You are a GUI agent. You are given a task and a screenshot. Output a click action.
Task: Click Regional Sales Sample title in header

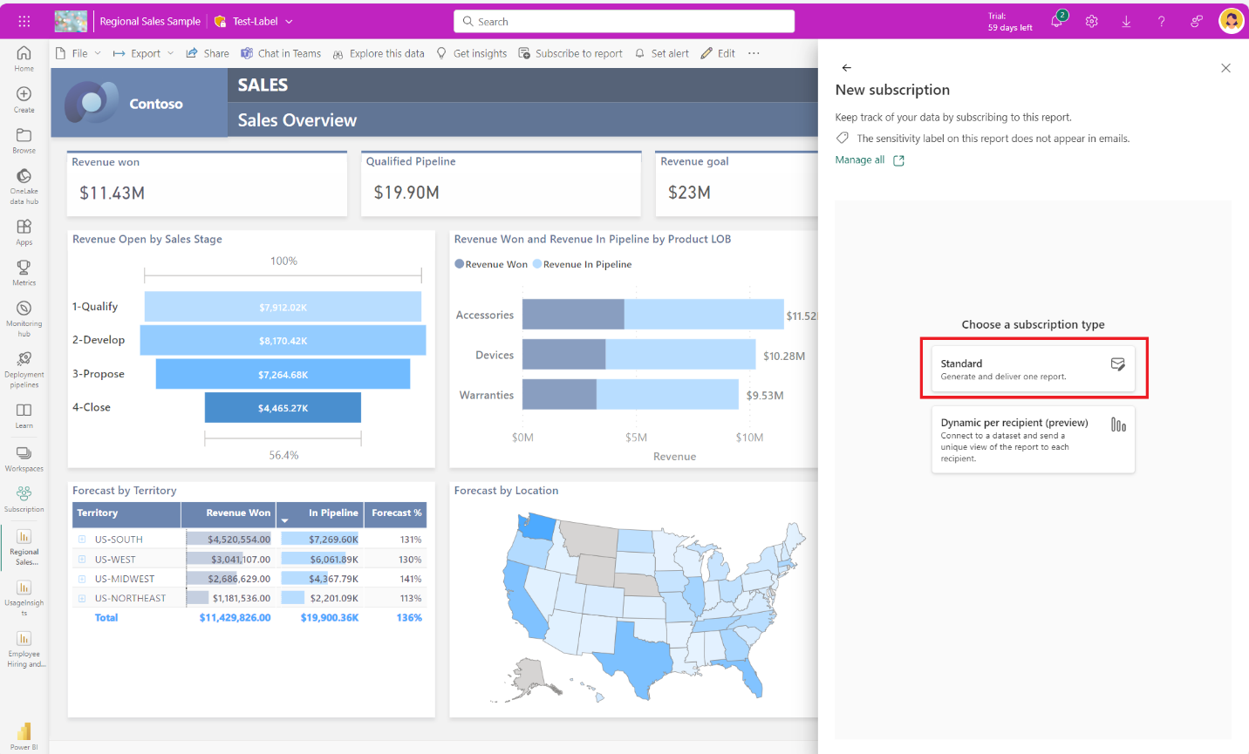tap(150, 21)
